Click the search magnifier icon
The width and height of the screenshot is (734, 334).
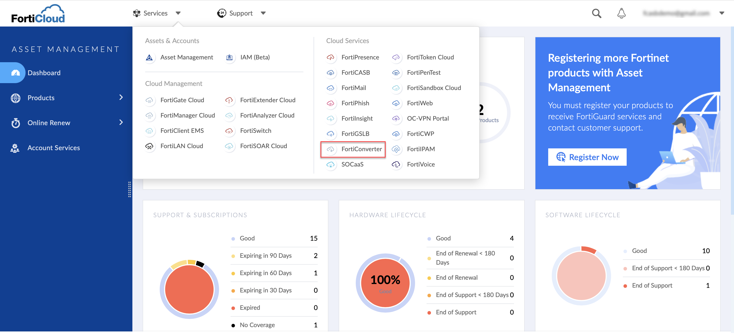(x=596, y=13)
